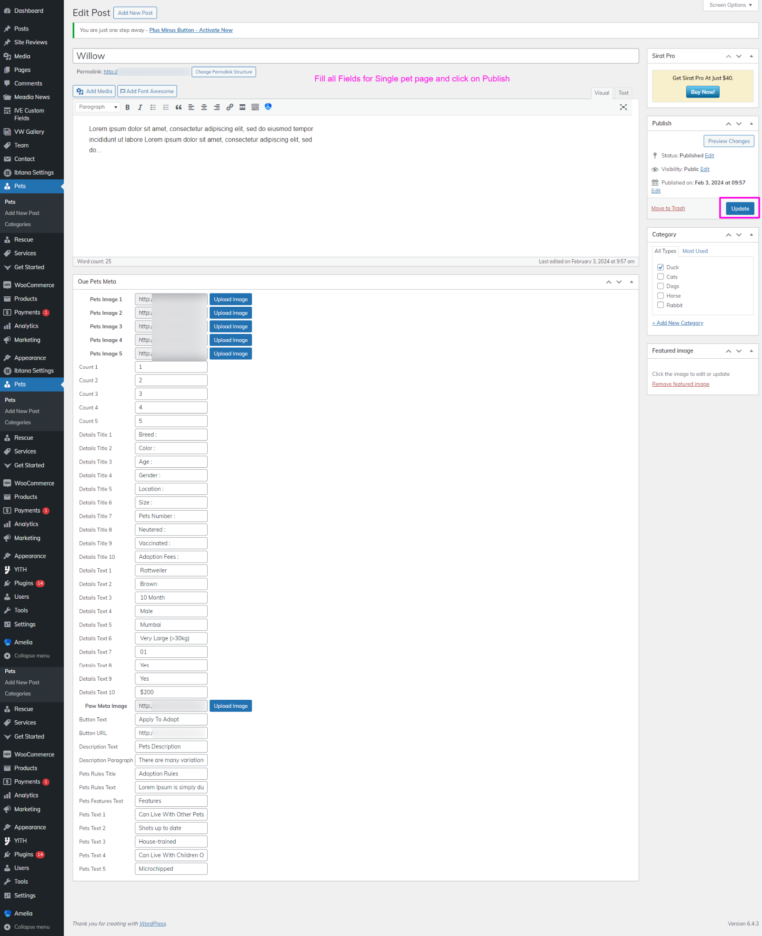Toggle bold formatting in the editor toolbar
Viewport: 762px width, 936px height.
coord(128,107)
